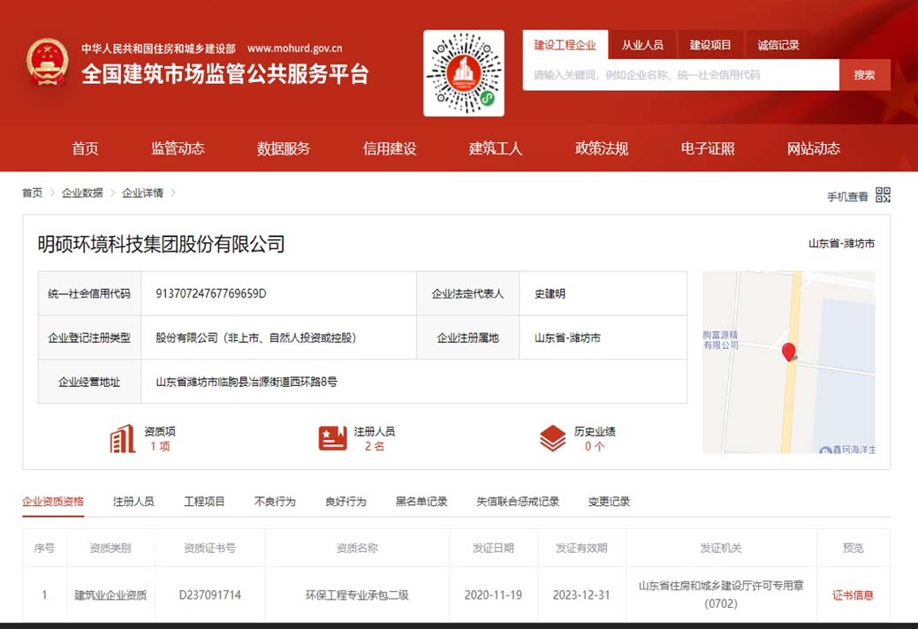Click the 手机查看 link
918x629 pixels.
pyautogui.click(x=847, y=197)
